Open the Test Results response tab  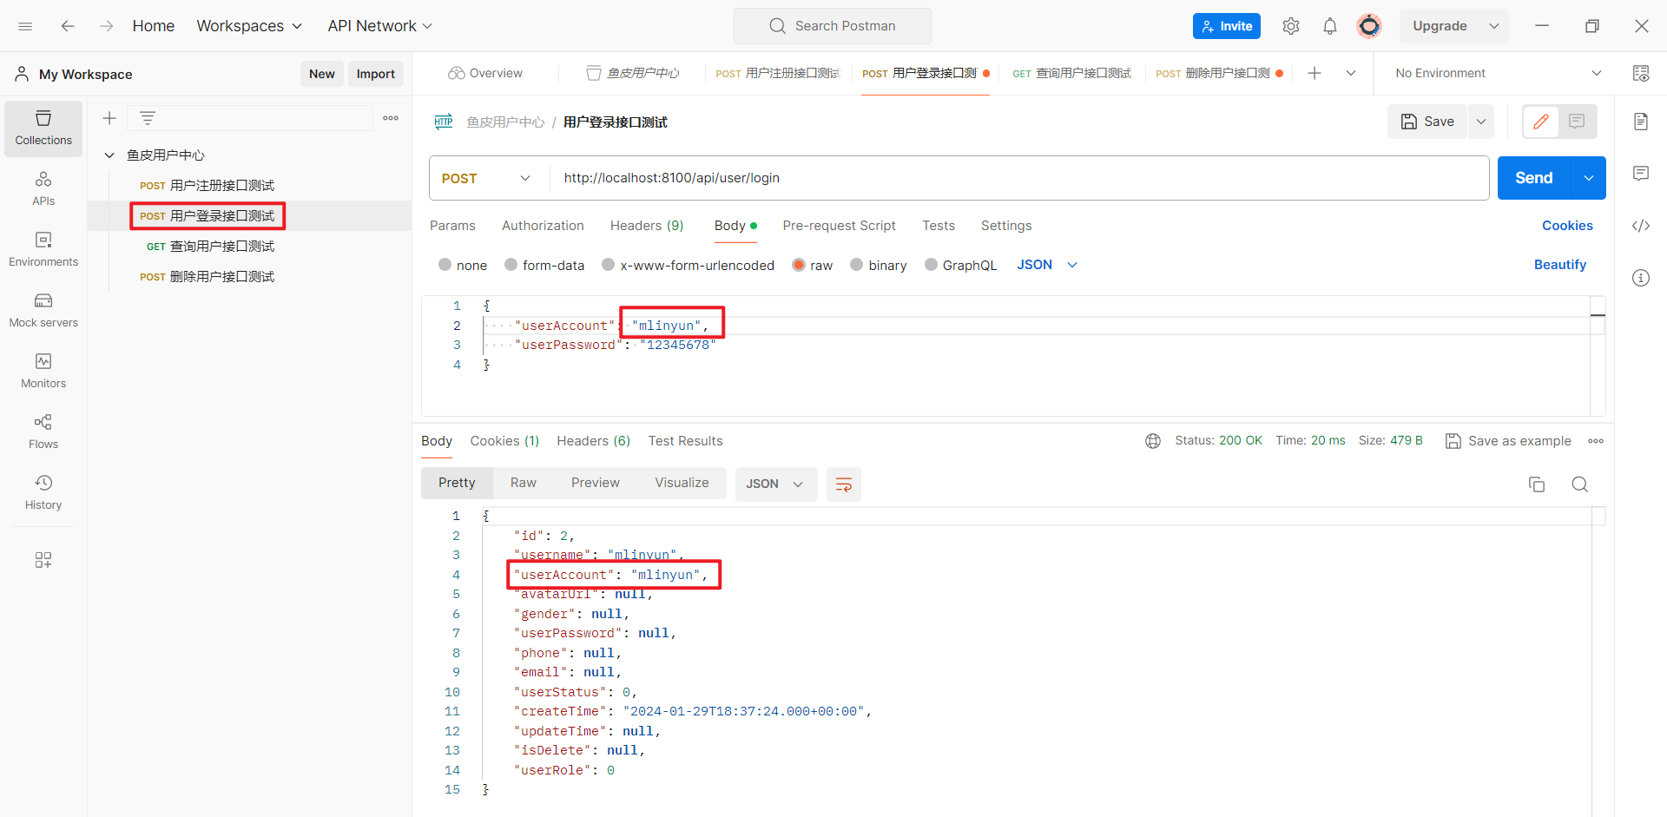tap(685, 441)
